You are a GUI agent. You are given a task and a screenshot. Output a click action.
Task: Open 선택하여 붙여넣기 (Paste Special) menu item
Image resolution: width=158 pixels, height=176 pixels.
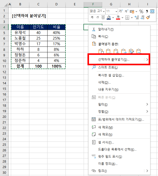[x=119, y=60]
